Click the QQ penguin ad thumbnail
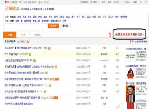Image resolution: width=149 pixels, height=109 pixels. pos(131,73)
